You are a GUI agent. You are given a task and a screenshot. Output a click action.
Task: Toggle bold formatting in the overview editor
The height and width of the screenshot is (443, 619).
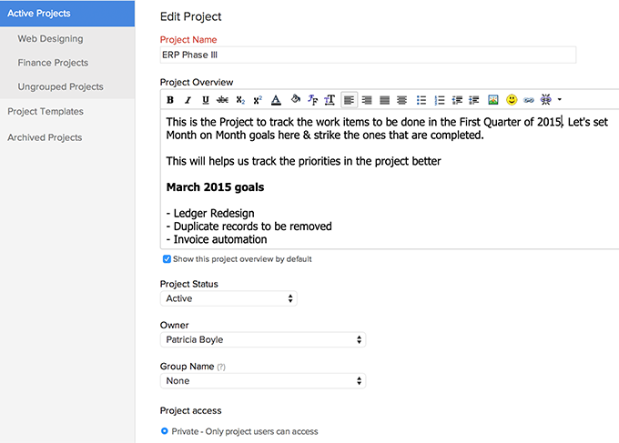(170, 99)
